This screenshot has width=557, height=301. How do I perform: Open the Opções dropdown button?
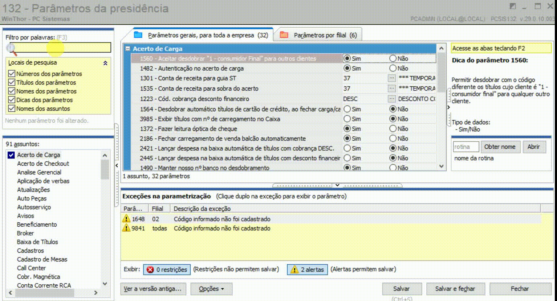pos(211,289)
